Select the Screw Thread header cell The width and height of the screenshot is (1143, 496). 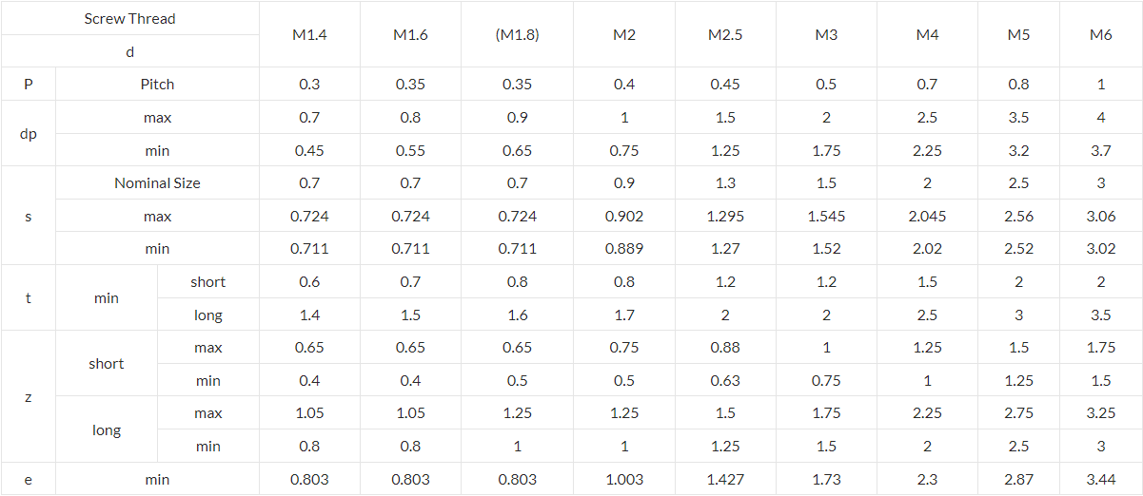(130, 18)
